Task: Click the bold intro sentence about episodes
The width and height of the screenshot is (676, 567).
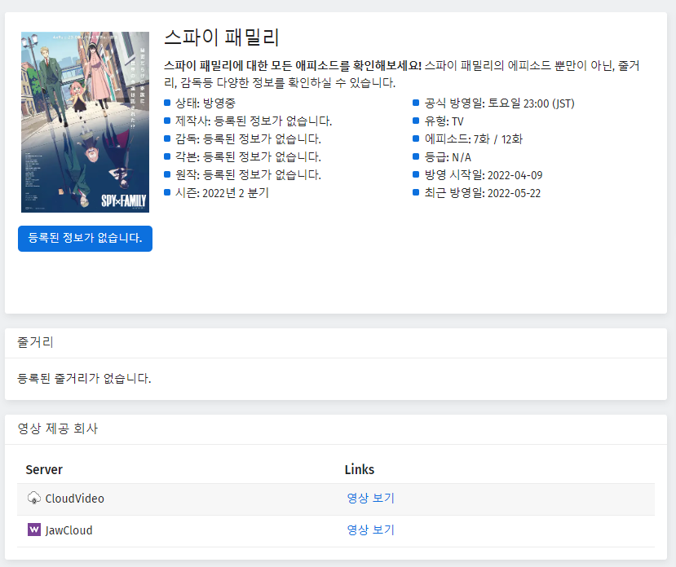Action: pyautogui.click(x=293, y=66)
